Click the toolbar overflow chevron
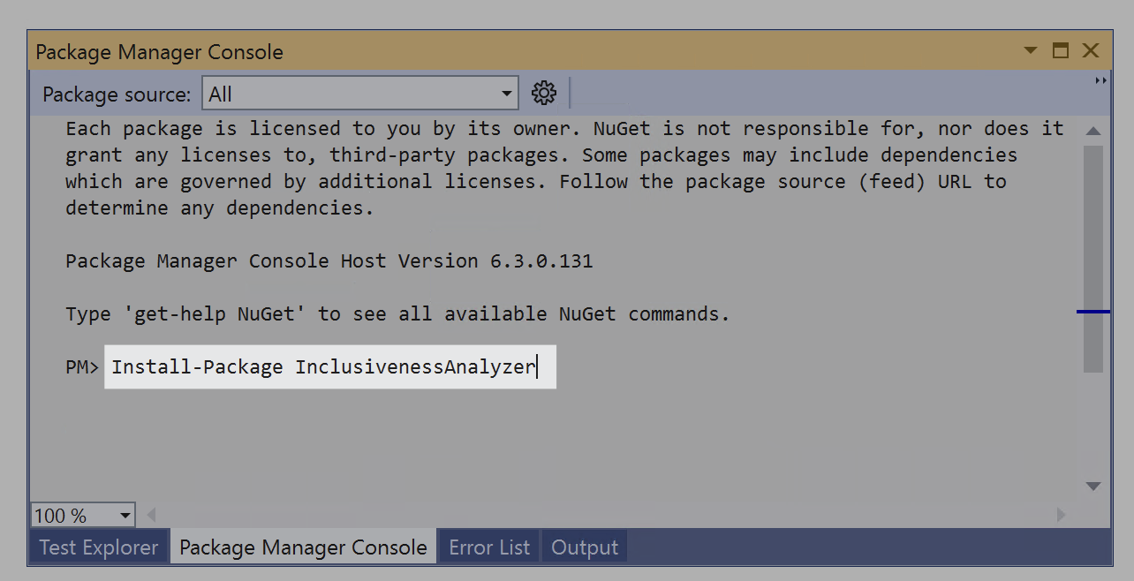The height and width of the screenshot is (581, 1134). (1100, 80)
